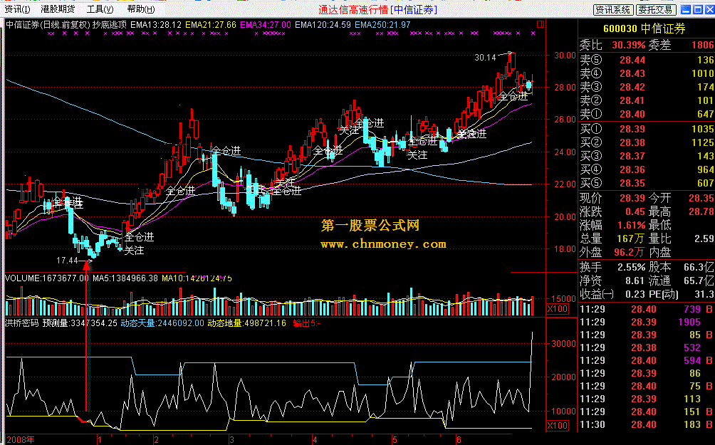Click the X100 scale box beside volume
Screen dimensions: 715x445
point(557,309)
